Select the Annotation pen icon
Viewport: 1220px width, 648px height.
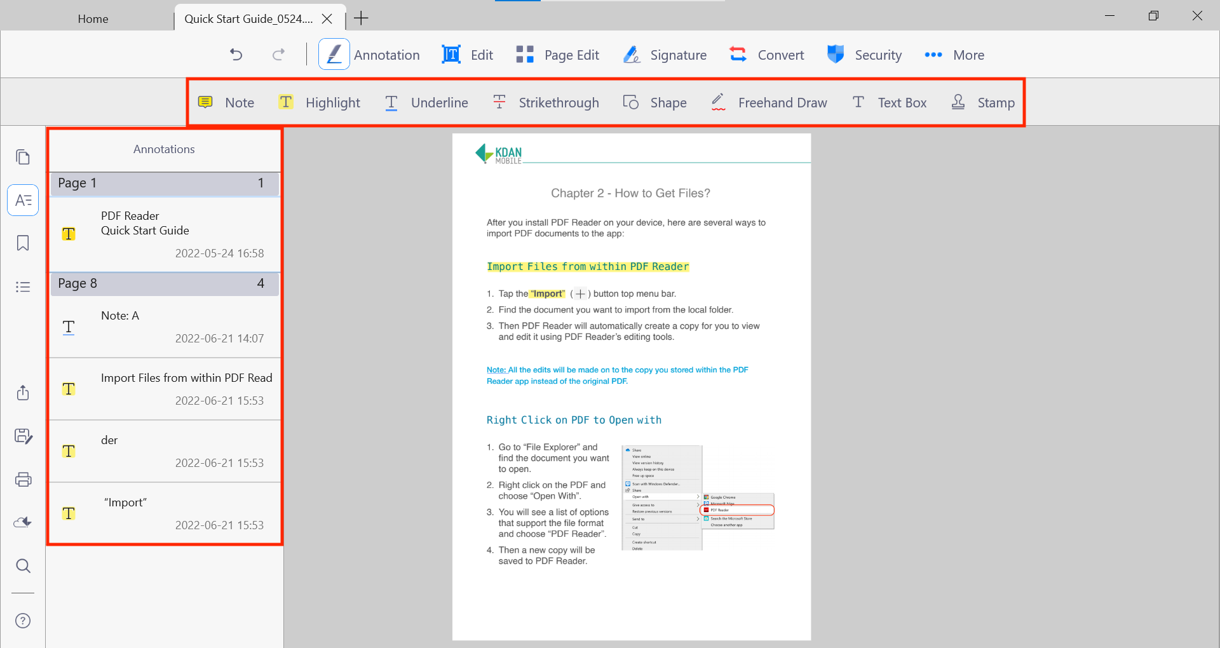click(334, 55)
